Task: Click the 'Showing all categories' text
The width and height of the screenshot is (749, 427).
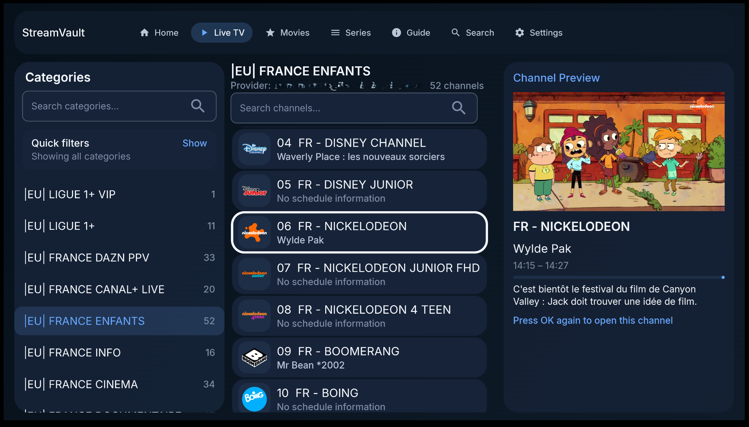Action: [x=81, y=156]
